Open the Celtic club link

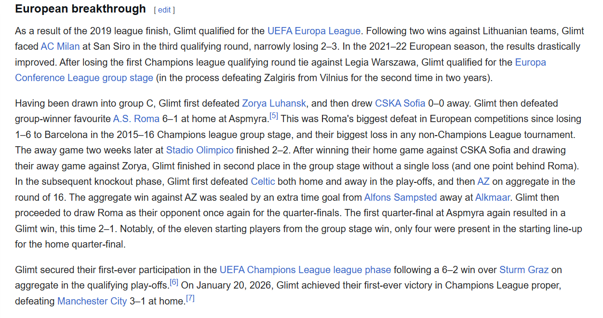point(263,181)
